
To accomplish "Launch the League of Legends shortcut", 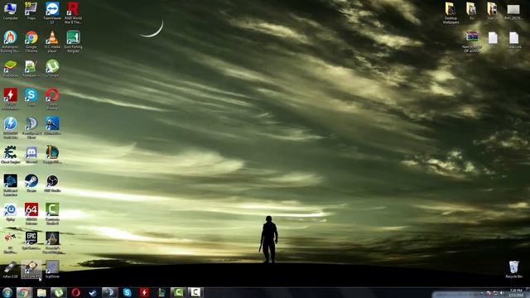I will tap(52, 155).
